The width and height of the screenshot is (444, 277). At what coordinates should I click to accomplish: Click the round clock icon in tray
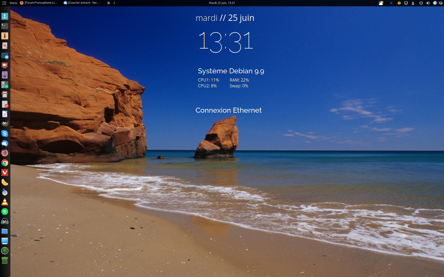coord(435,3)
